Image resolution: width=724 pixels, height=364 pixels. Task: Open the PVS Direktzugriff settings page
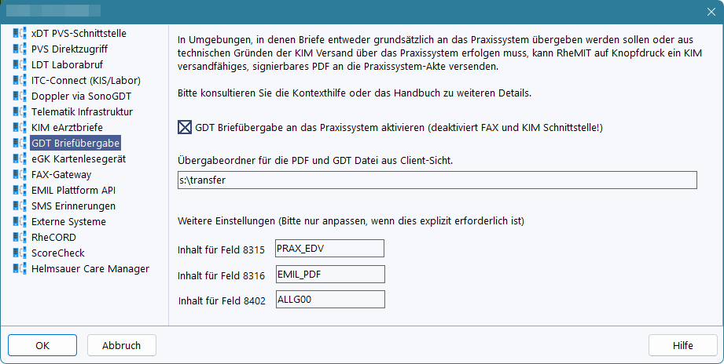point(69,49)
